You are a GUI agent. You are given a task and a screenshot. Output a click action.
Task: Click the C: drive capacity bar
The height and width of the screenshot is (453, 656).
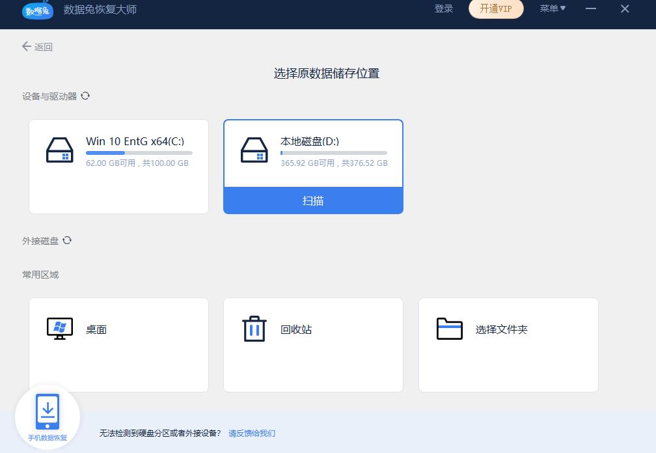coord(139,152)
